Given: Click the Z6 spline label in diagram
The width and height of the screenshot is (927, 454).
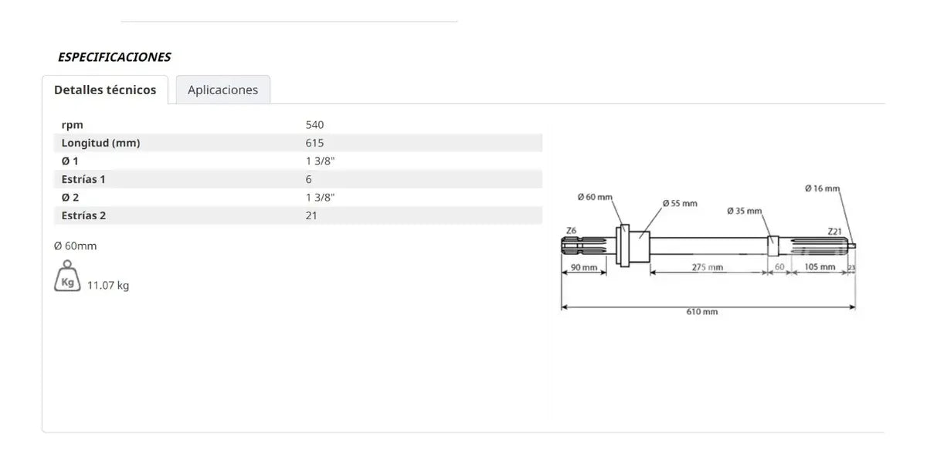Looking at the screenshot, I should [x=571, y=230].
